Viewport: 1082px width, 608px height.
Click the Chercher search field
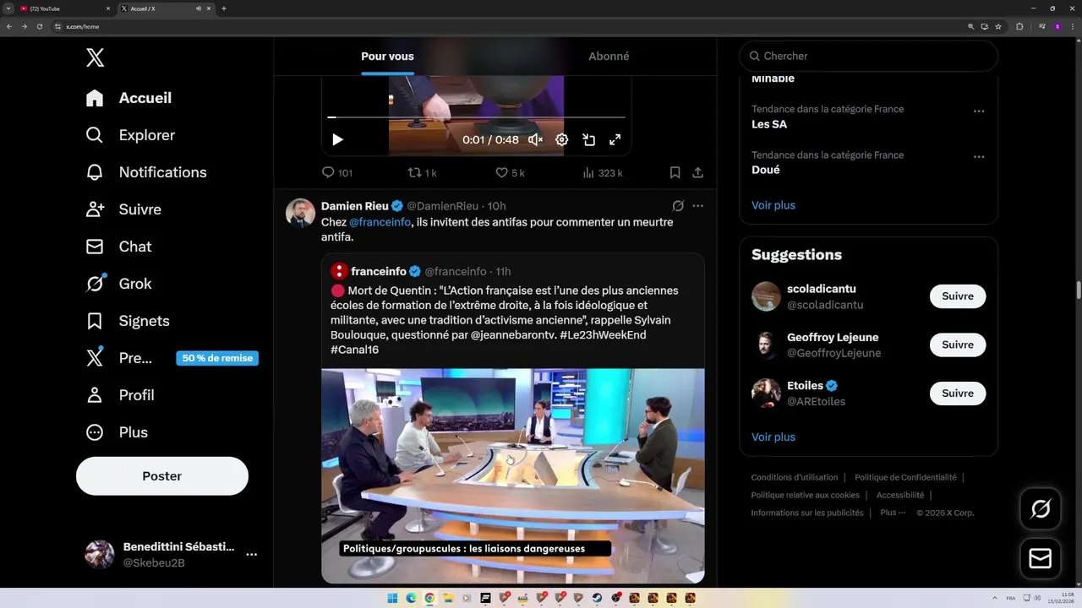869,56
